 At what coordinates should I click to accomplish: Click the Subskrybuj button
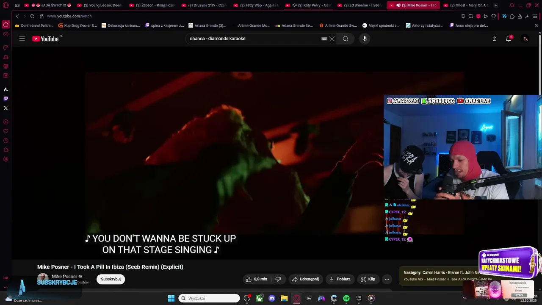pos(111,279)
